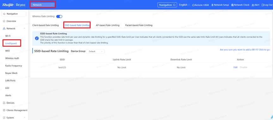Click the Network Check icon
The height and width of the screenshot is (120, 273).
pyautogui.click(x=233, y=5)
